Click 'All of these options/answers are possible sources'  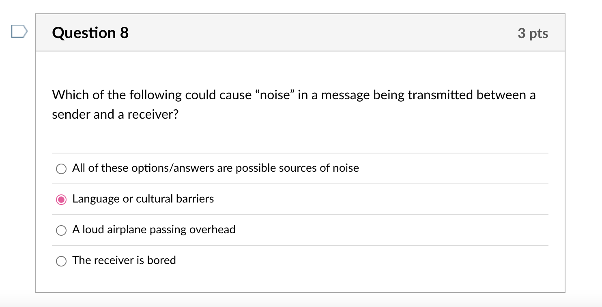coord(215,168)
